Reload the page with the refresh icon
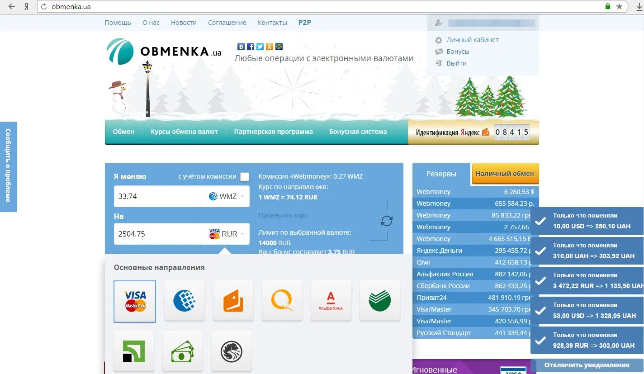The height and width of the screenshot is (374, 644). point(44,6)
